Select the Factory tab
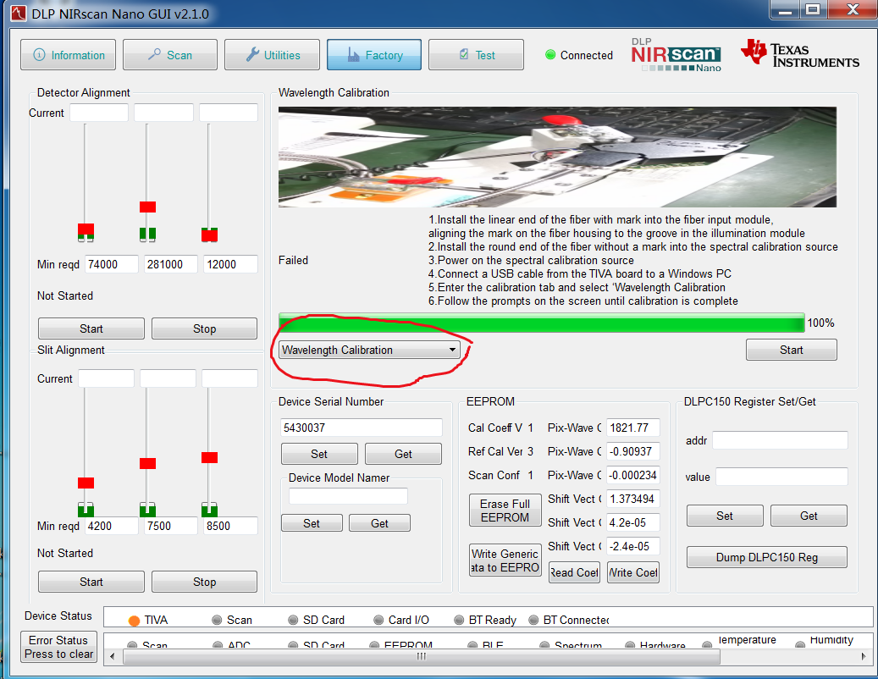Viewport: 878px width, 679px height. click(x=374, y=55)
